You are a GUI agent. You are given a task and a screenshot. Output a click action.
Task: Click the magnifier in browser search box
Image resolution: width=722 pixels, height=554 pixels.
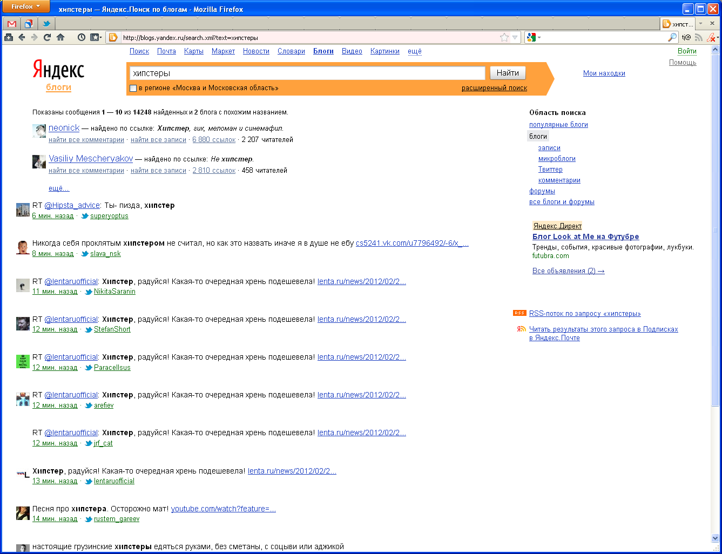point(672,37)
